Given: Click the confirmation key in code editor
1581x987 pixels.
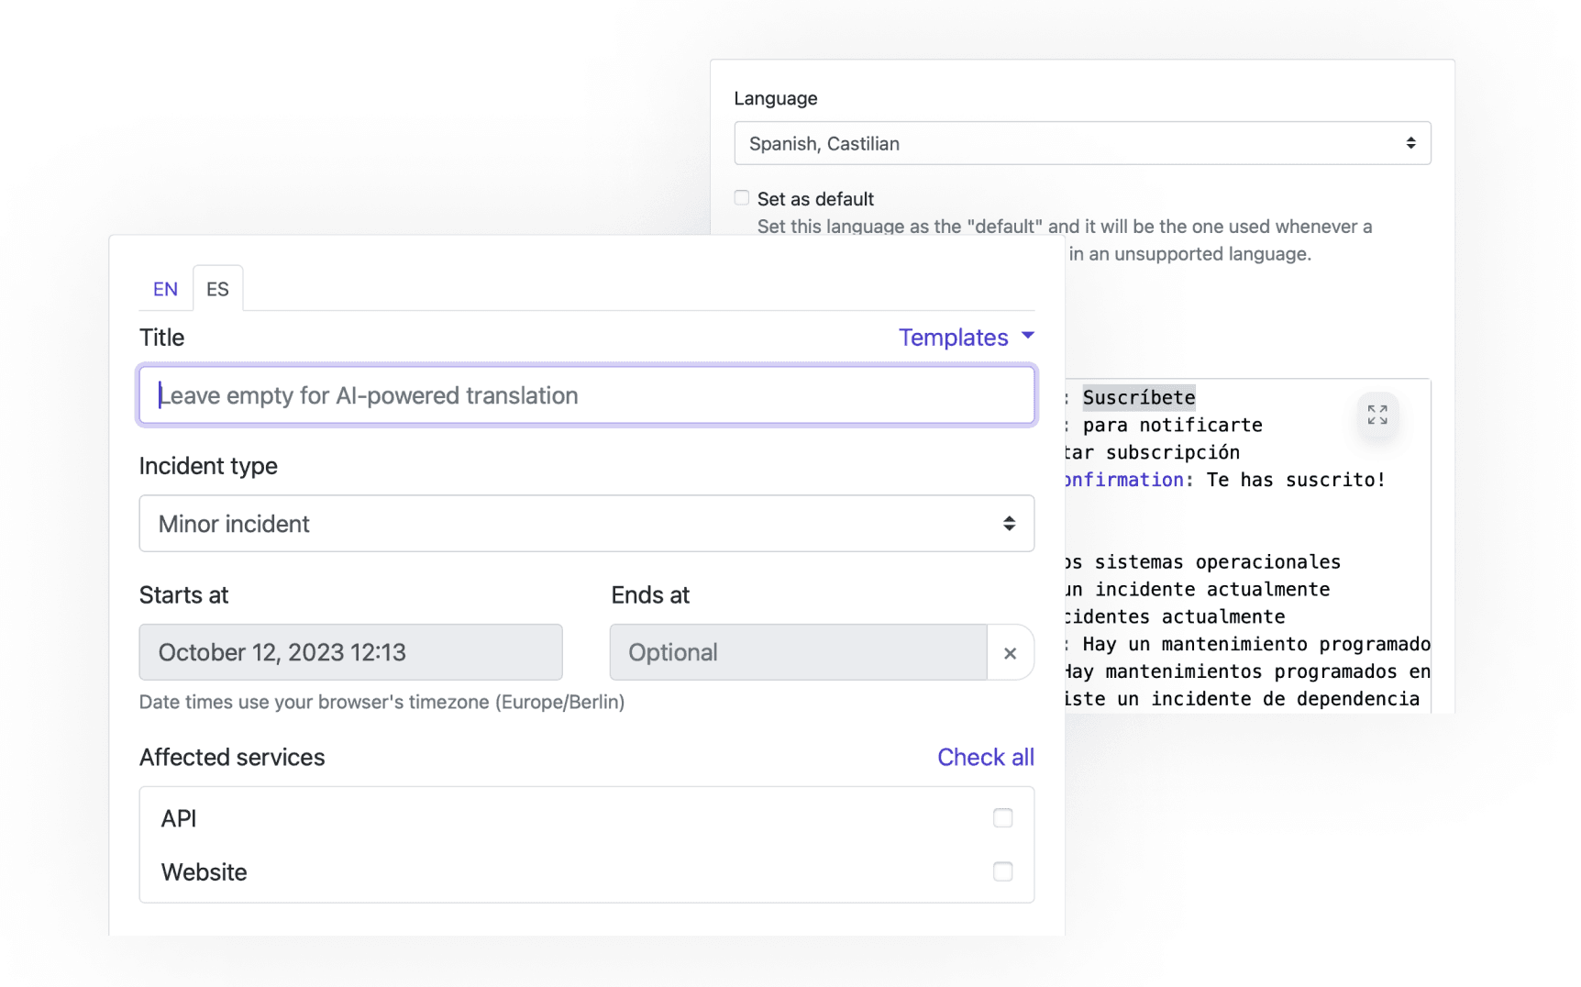Looking at the screenshot, I should (x=1124, y=480).
